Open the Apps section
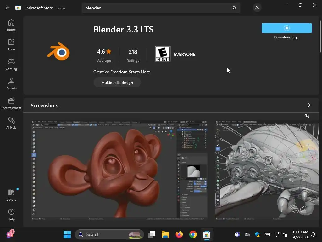 (11, 45)
